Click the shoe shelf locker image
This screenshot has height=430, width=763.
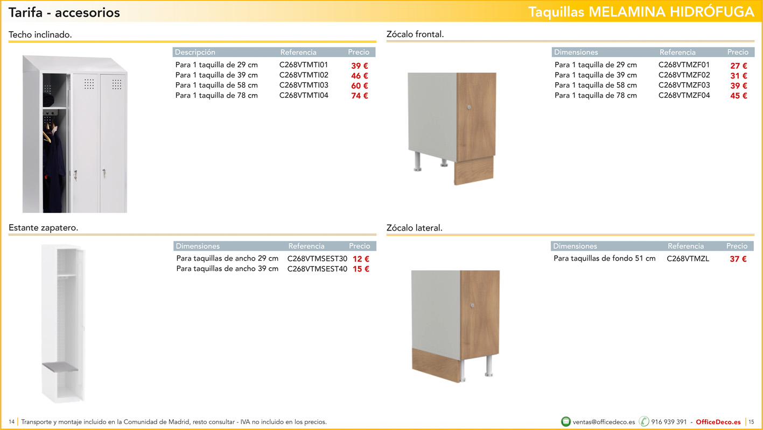[x=64, y=324]
